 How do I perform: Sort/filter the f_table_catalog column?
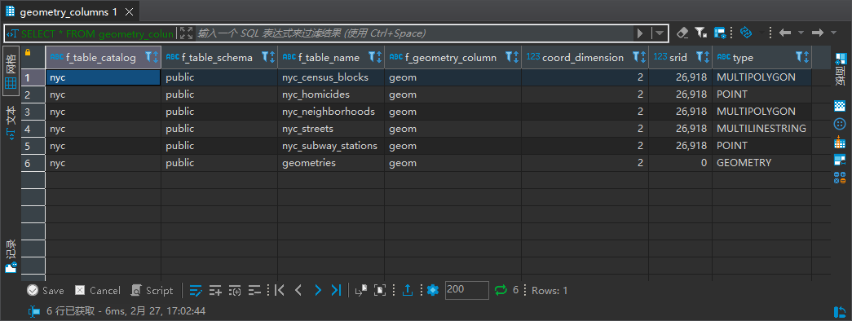152,57
